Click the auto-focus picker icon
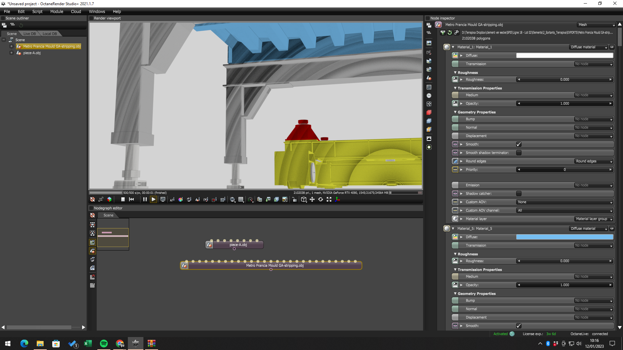Viewport: 623px width, 350px height. click(172, 200)
